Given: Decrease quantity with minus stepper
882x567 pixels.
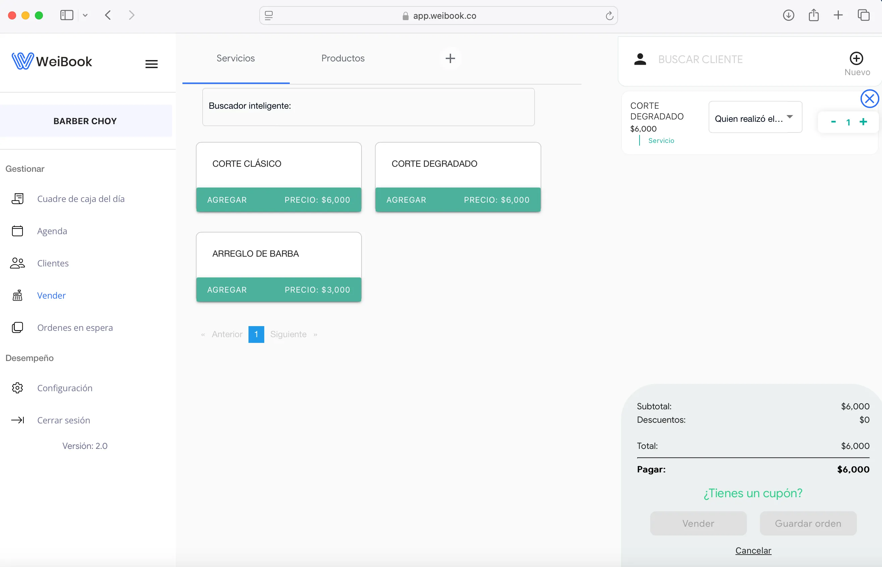Looking at the screenshot, I should pyautogui.click(x=833, y=122).
